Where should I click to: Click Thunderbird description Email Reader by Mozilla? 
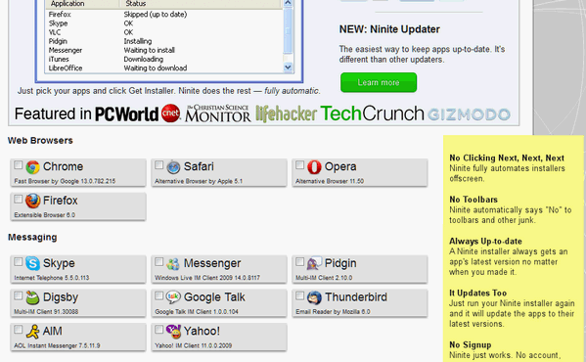pyautogui.click(x=328, y=311)
